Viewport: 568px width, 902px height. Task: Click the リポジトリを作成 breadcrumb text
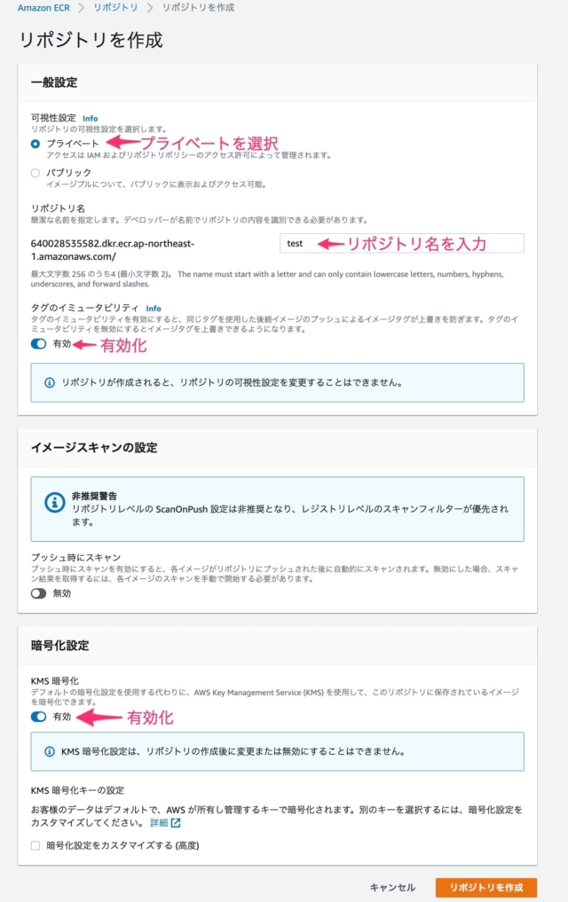[x=198, y=8]
